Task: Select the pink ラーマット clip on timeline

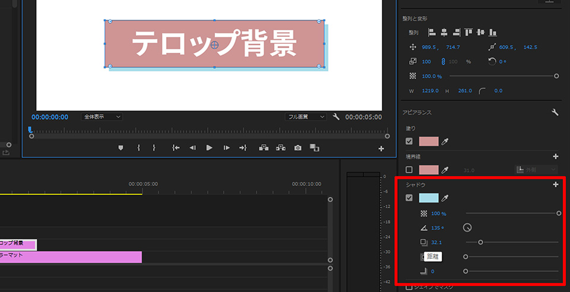Action: (x=71, y=257)
